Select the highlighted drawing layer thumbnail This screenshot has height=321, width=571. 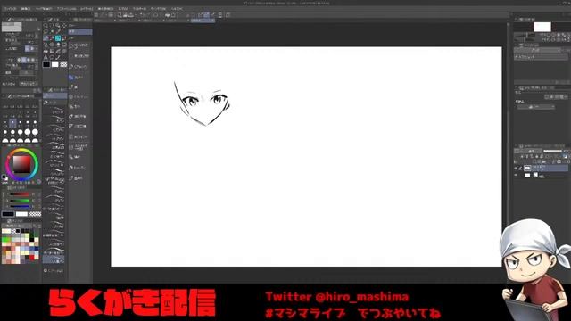pyautogui.click(x=527, y=169)
